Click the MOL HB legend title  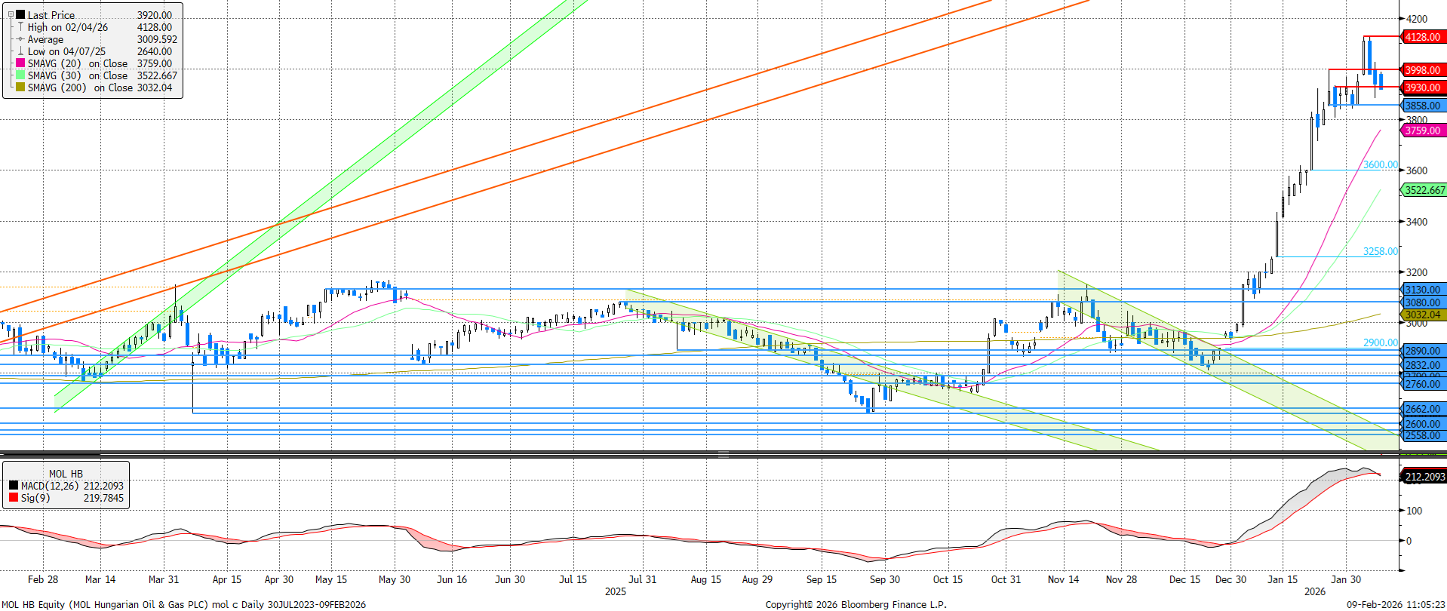tap(66, 474)
